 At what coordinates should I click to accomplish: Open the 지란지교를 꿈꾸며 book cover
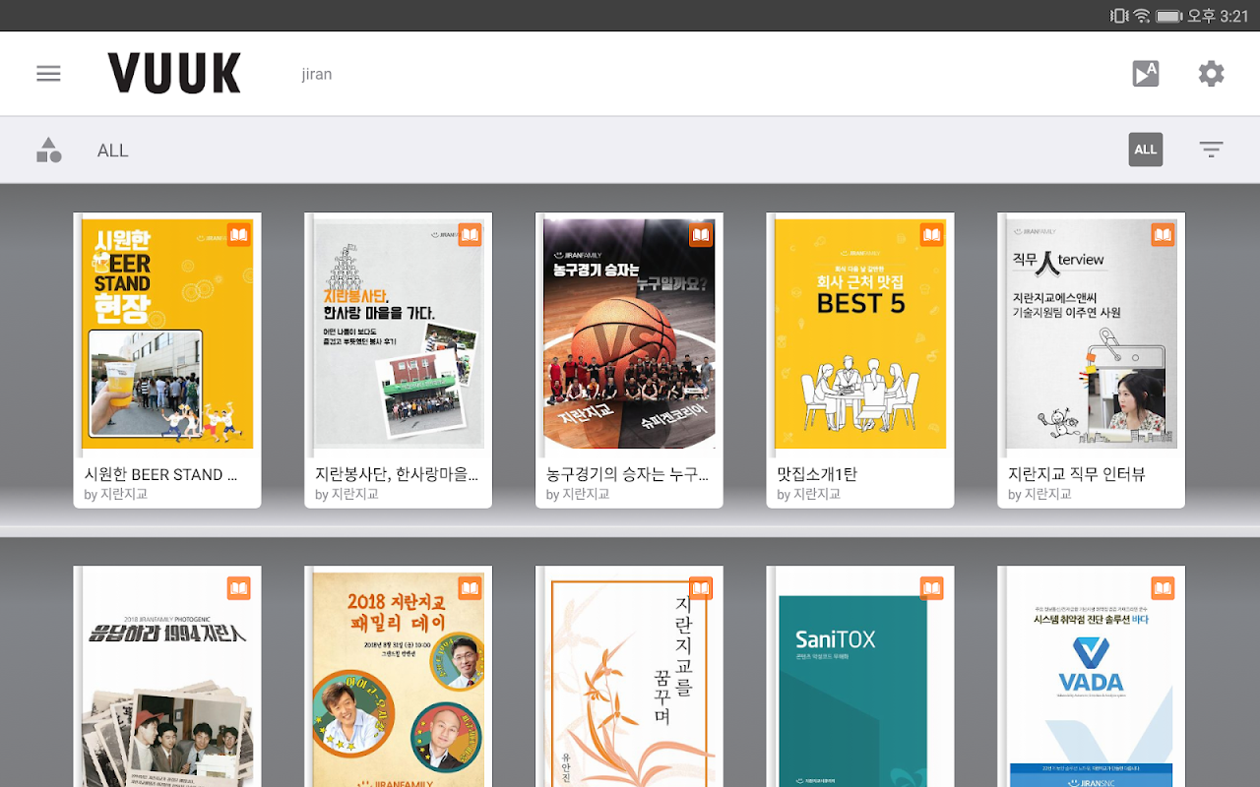pyautogui.click(x=629, y=679)
